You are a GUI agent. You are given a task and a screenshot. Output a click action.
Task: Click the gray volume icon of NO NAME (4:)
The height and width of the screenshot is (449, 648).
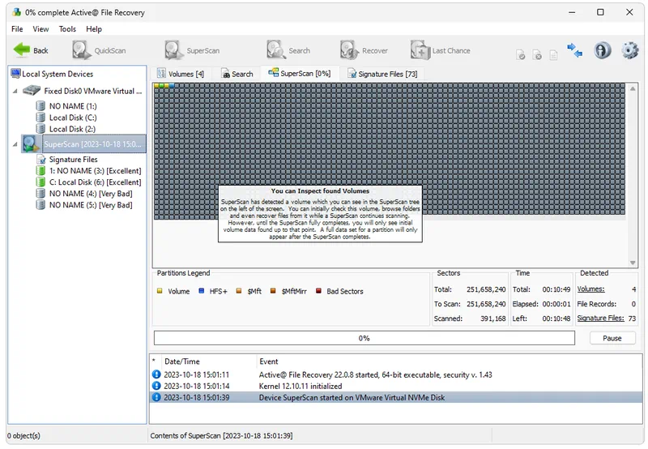[40, 194]
